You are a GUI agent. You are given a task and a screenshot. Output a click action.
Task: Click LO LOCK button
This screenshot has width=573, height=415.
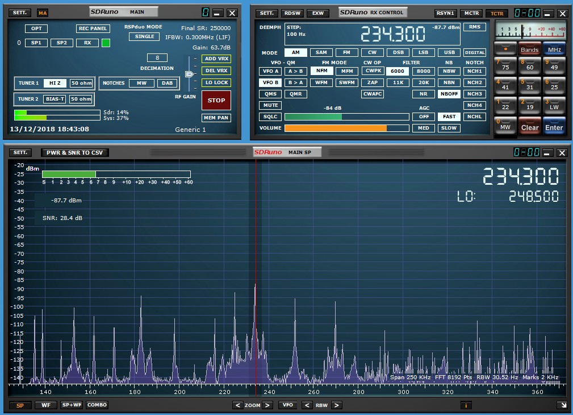[x=216, y=82]
